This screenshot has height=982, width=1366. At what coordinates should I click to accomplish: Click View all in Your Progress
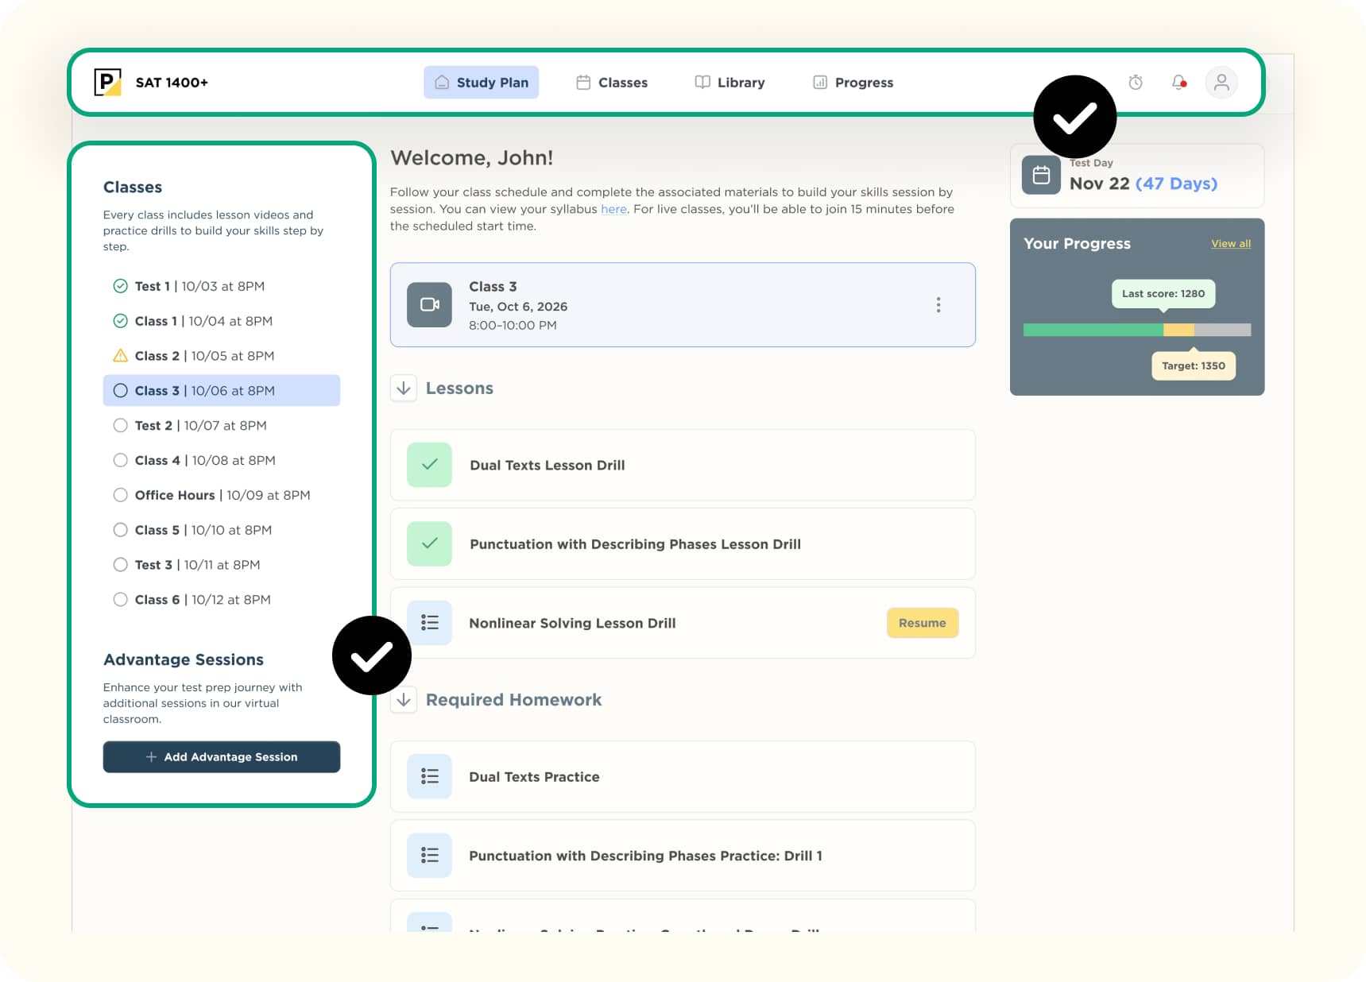click(1230, 244)
